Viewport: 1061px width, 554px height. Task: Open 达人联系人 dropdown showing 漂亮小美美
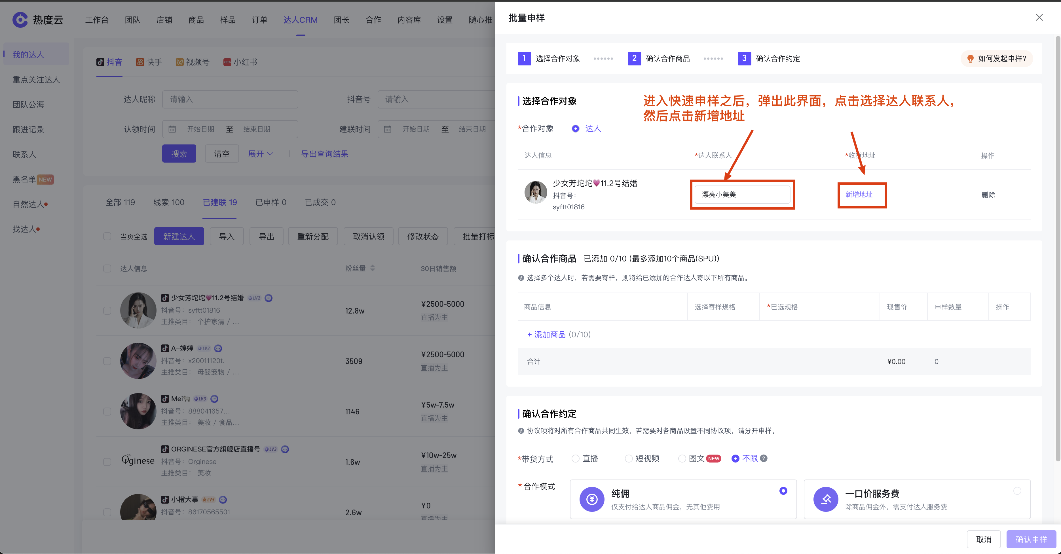742,195
